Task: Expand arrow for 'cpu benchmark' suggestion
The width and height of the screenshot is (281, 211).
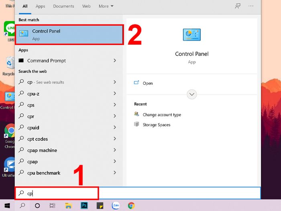Action: point(115,172)
